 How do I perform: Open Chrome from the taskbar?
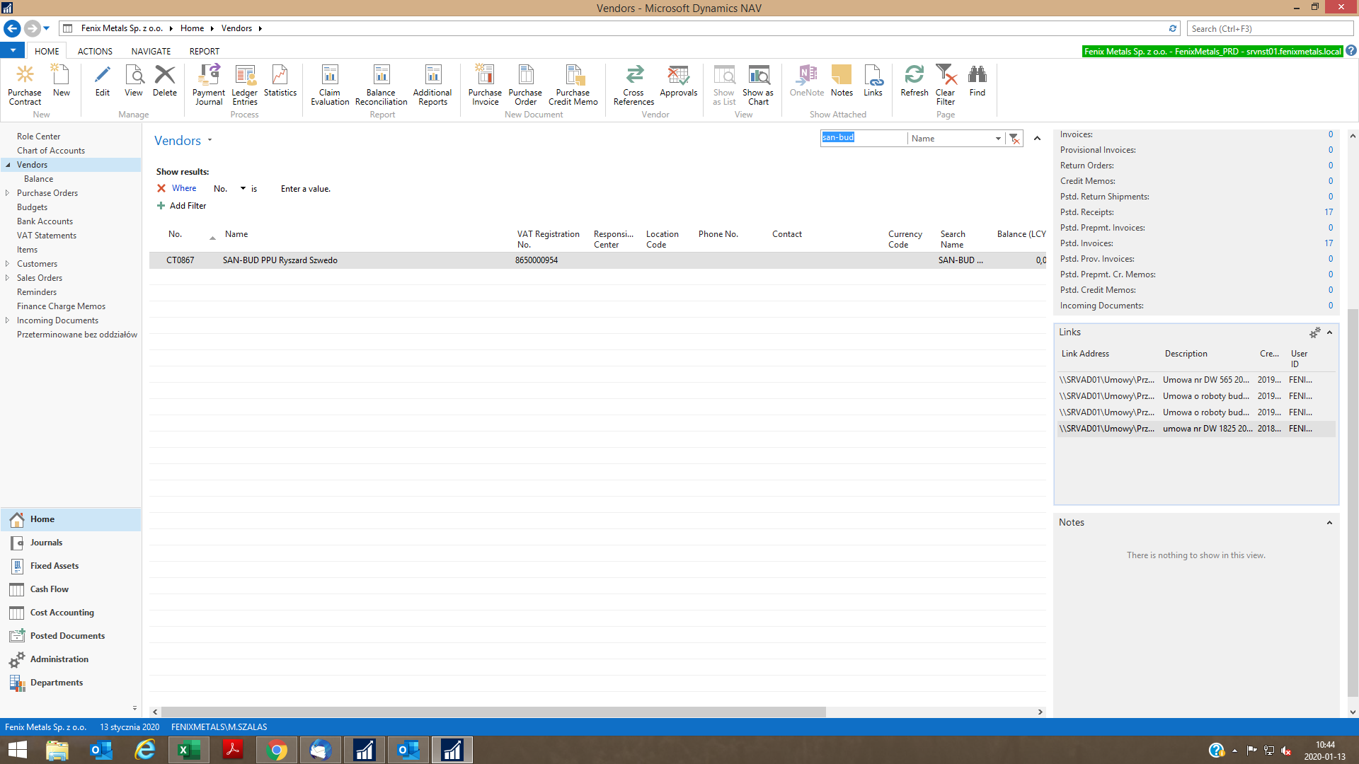[x=277, y=750]
